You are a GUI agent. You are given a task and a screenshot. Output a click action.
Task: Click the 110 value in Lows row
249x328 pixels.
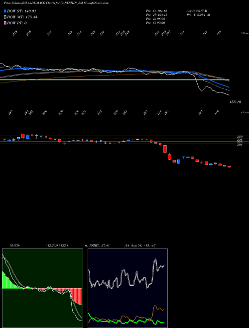(217, 112)
